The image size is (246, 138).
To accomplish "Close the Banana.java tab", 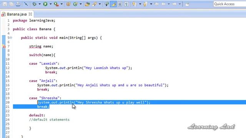I will [30, 14].
